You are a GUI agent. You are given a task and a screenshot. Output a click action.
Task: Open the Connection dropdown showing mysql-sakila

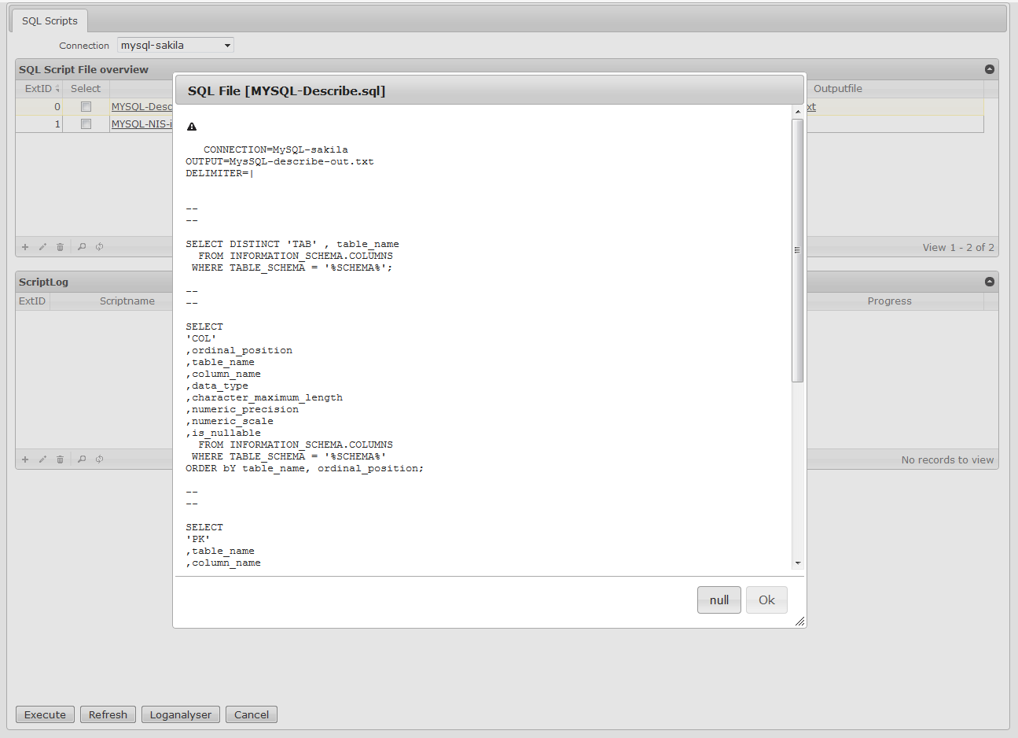pyautogui.click(x=175, y=44)
